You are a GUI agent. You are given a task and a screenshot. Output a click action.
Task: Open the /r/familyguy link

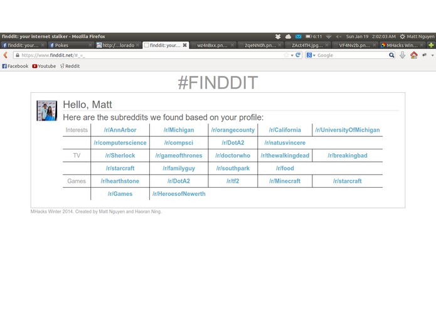[179, 168]
